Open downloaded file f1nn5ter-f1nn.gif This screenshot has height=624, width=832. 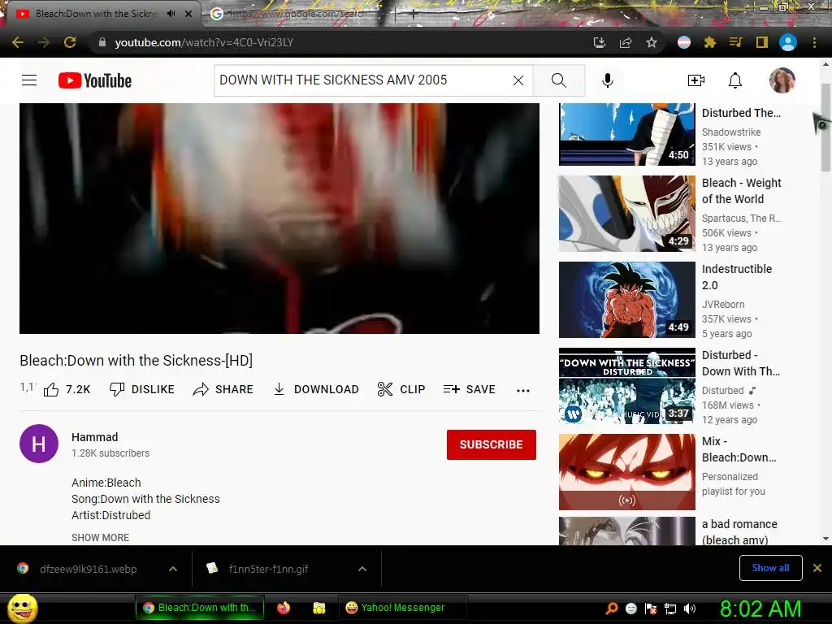point(268,569)
